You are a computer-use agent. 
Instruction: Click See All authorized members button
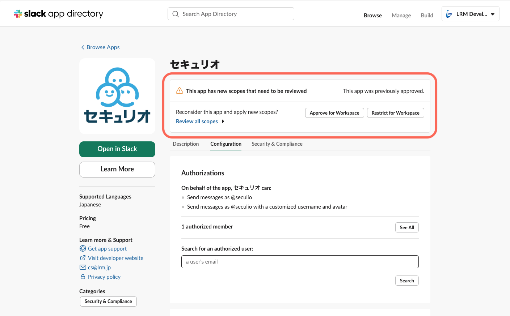(407, 227)
